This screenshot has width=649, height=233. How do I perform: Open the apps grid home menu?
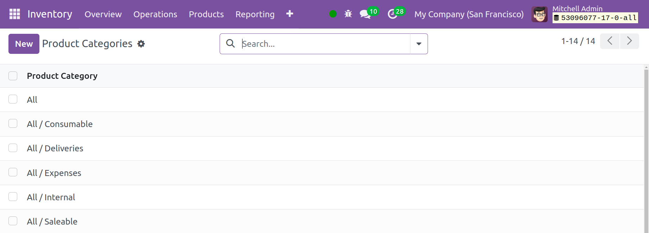[x=14, y=14]
